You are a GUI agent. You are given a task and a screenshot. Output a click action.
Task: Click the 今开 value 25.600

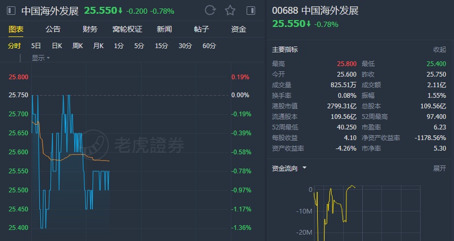(x=346, y=75)
